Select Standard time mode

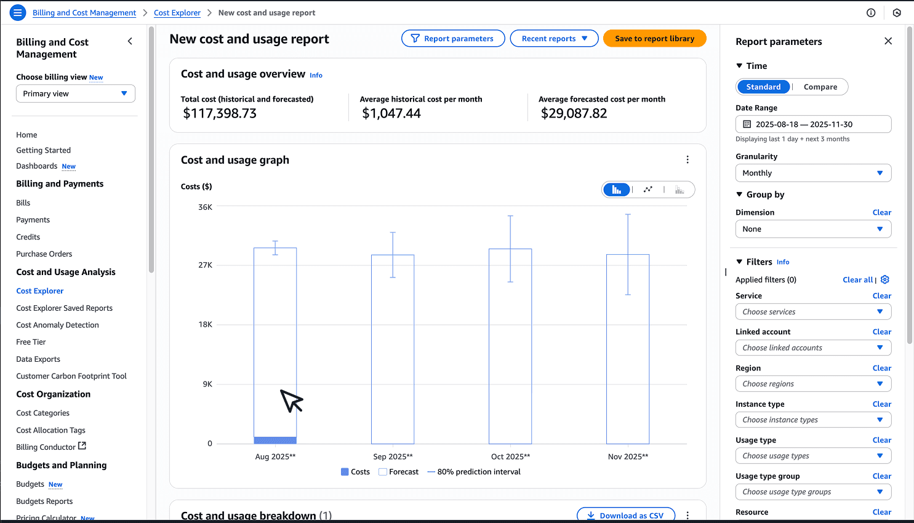click(x=763, y=87)
